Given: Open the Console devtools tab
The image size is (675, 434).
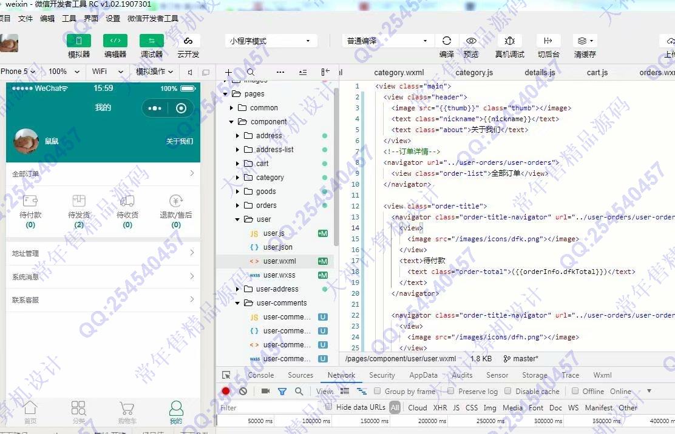Looking at the screenshot, I should point(261,375).
